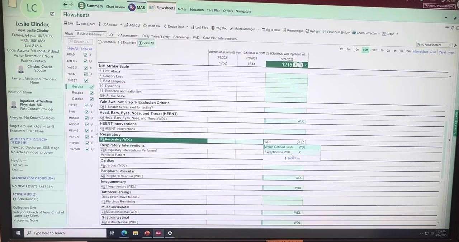The width and height of the screenshot is (459, 242).
Task: Expand the PSYCH section chevrons
Action: pos(91,137)
